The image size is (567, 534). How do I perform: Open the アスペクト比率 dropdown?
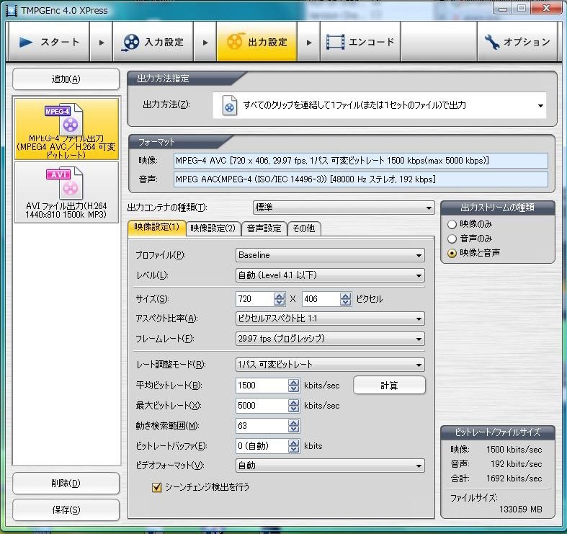330,319
